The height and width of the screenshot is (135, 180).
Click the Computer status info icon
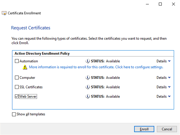pos(87,78)
